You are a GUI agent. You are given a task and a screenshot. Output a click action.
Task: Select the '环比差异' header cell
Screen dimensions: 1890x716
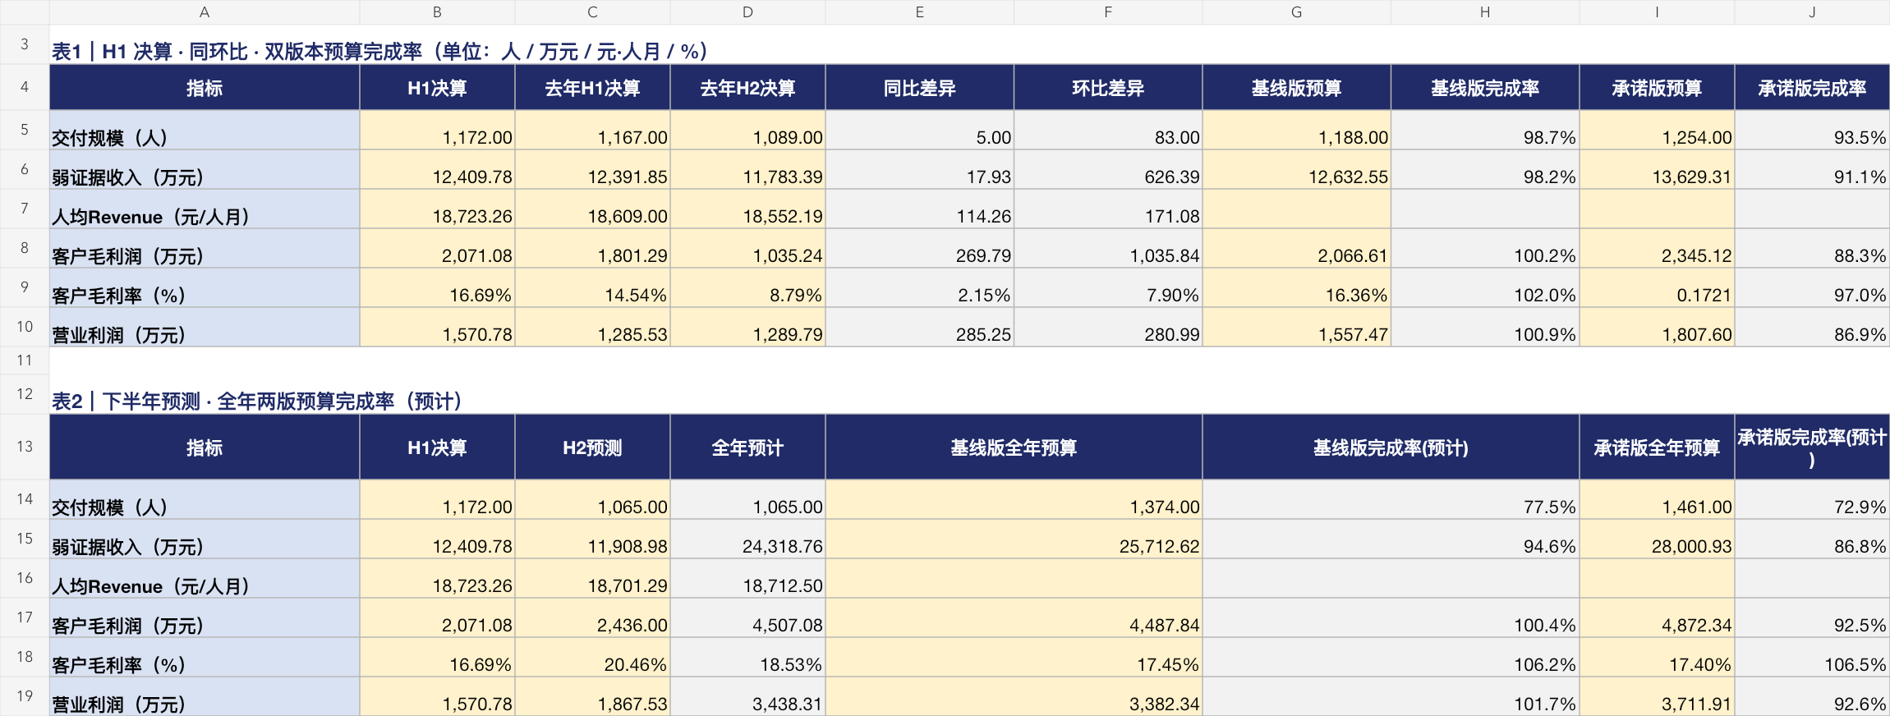1108,88
